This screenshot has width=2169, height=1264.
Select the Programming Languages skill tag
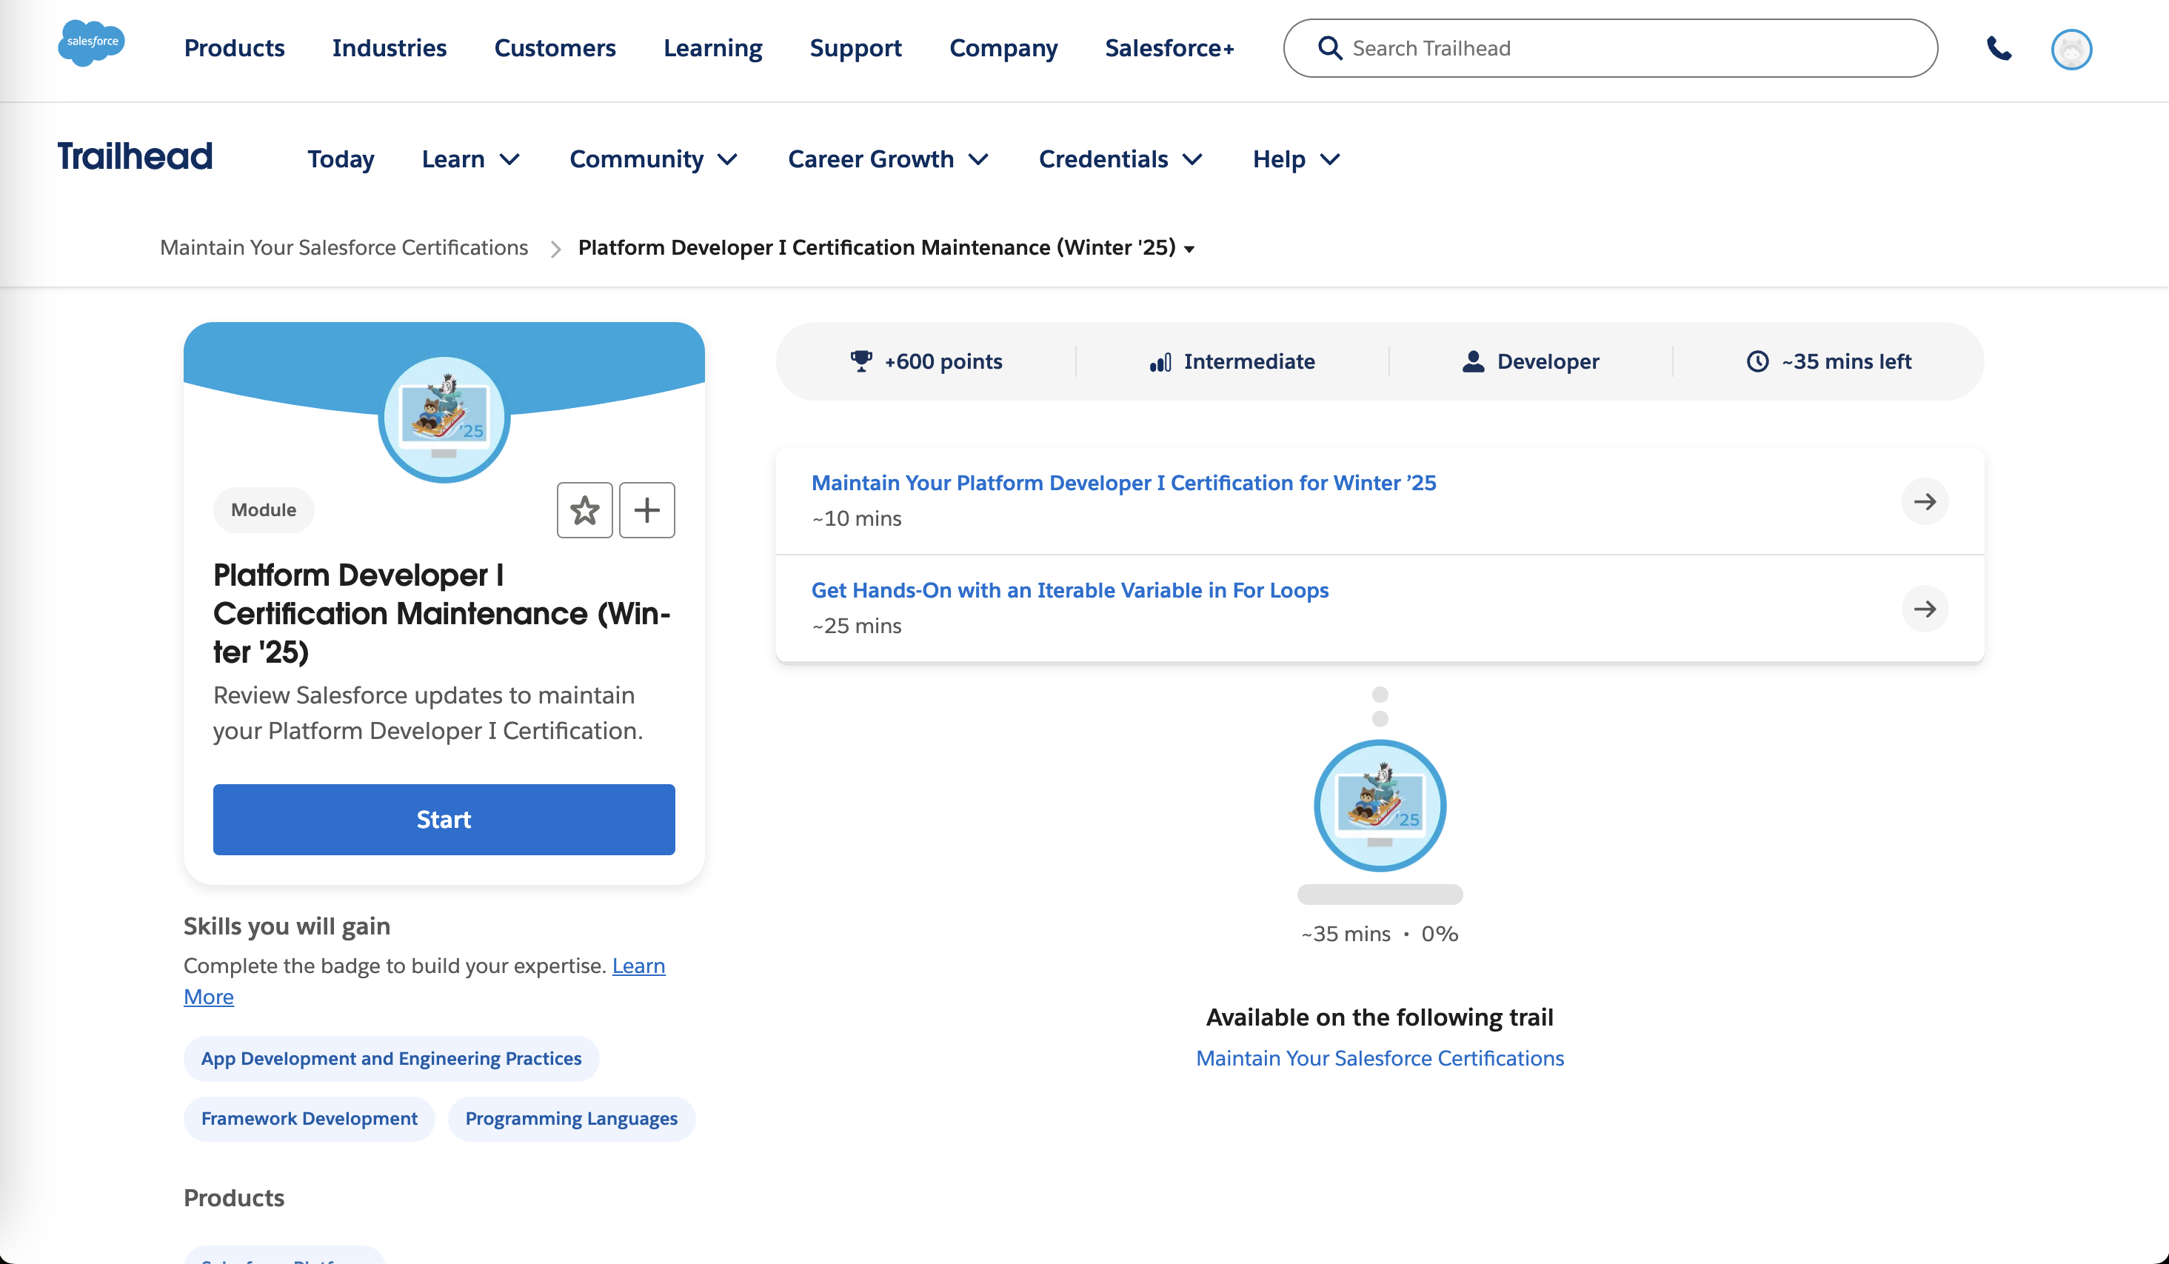(x=572, y=1119)
